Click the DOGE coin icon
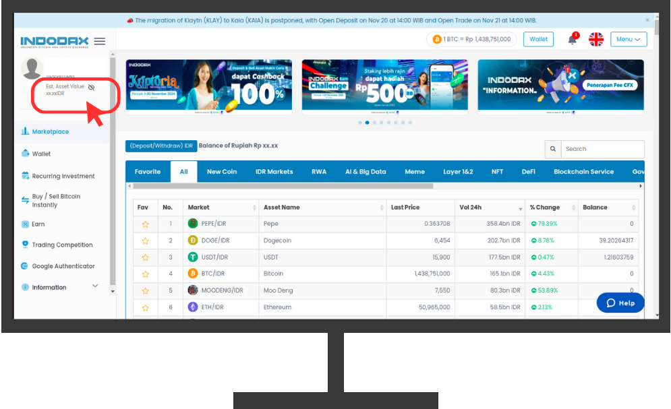 [x=193, y=240]
